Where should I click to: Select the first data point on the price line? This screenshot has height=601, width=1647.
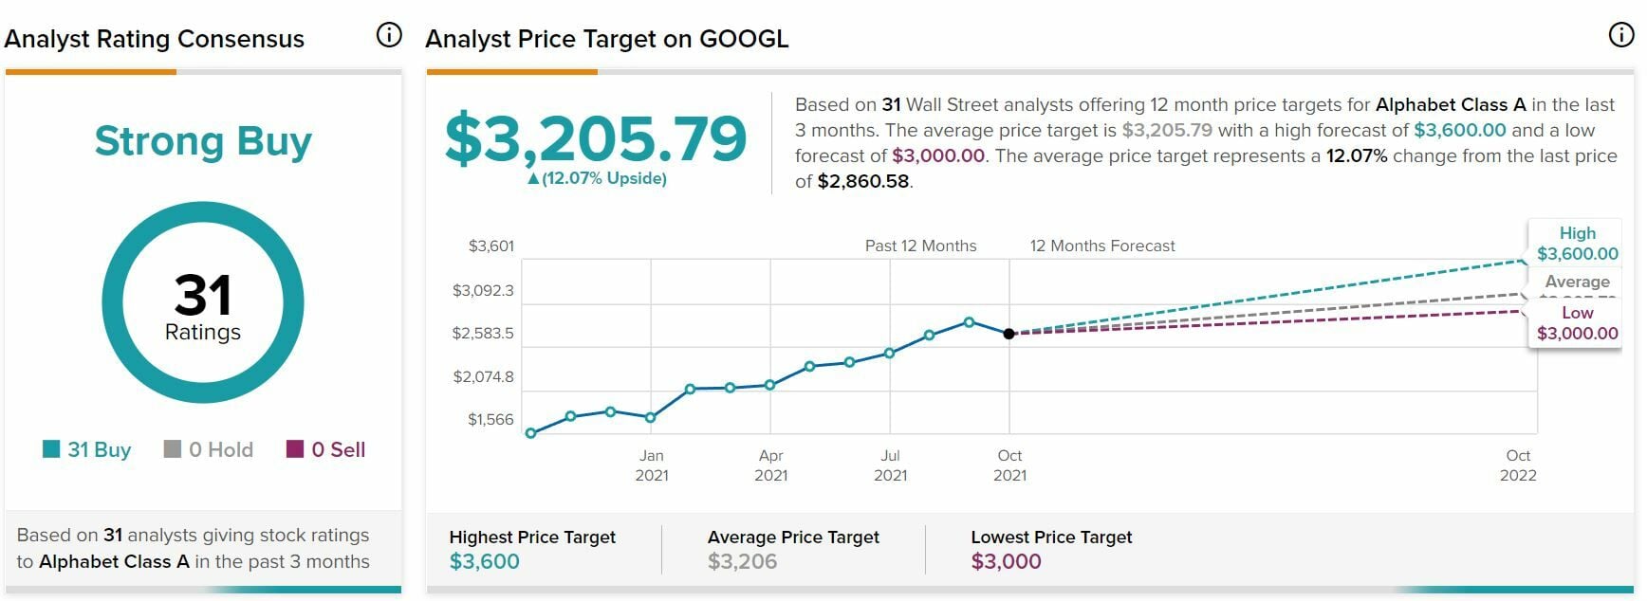tap(530, 433)
